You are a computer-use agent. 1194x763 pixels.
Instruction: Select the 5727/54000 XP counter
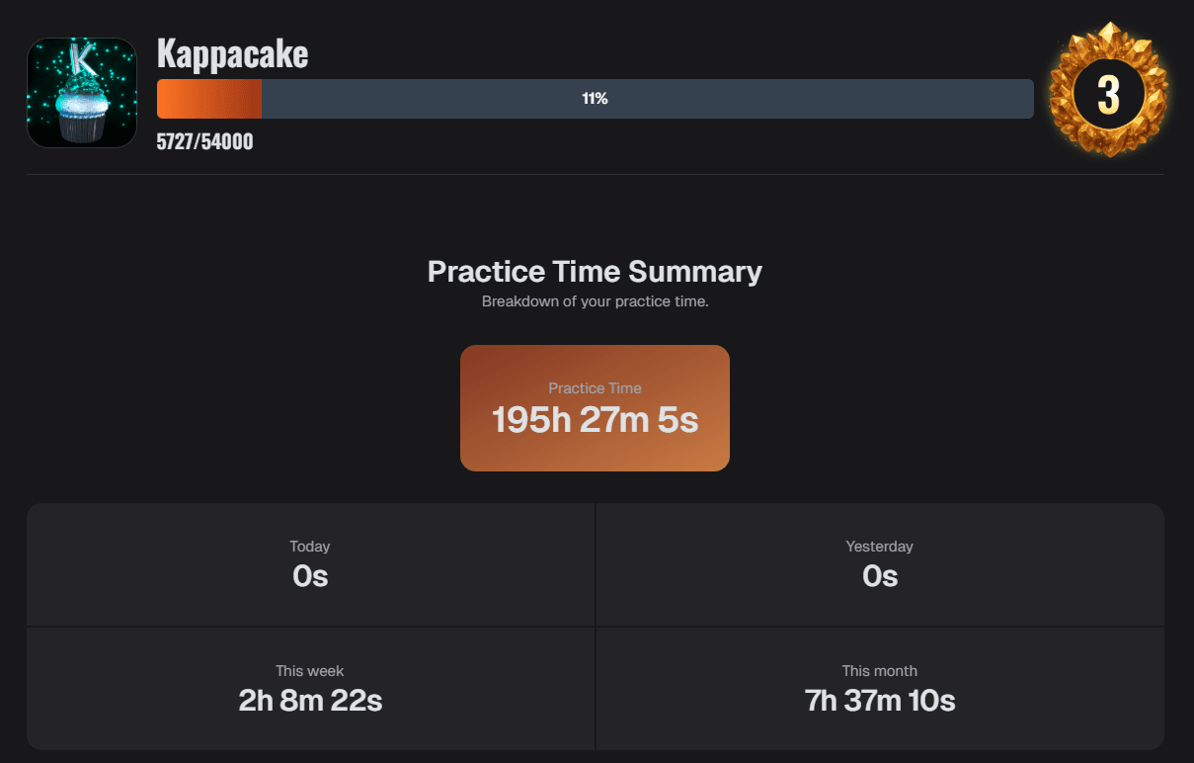[205, 141]
